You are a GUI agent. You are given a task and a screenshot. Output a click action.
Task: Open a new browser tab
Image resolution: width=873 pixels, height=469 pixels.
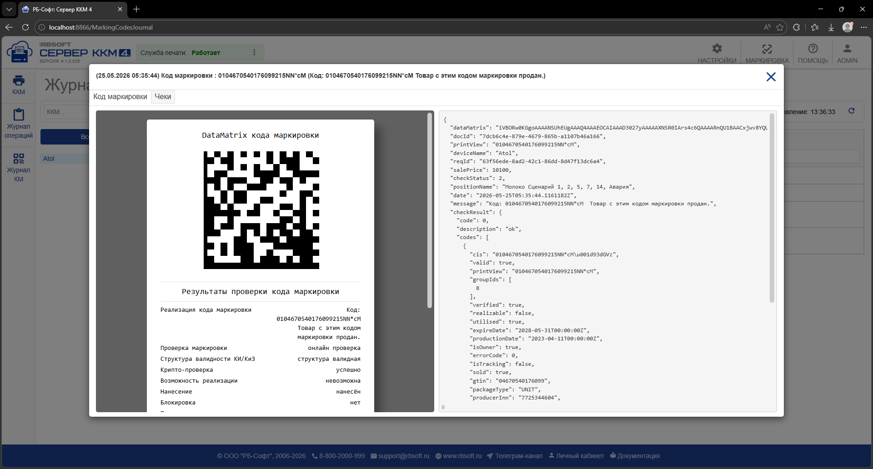tap(136, 9)
